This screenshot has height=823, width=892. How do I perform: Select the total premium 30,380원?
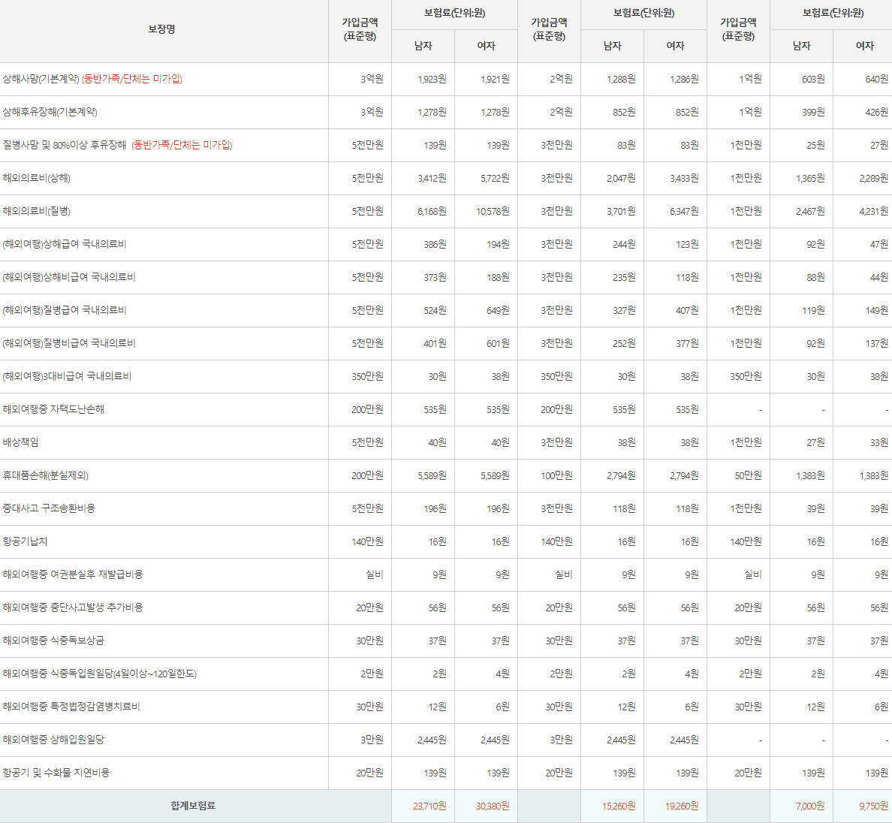(493, 806)
